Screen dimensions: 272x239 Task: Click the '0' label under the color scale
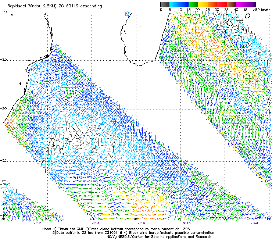[161, 10]
